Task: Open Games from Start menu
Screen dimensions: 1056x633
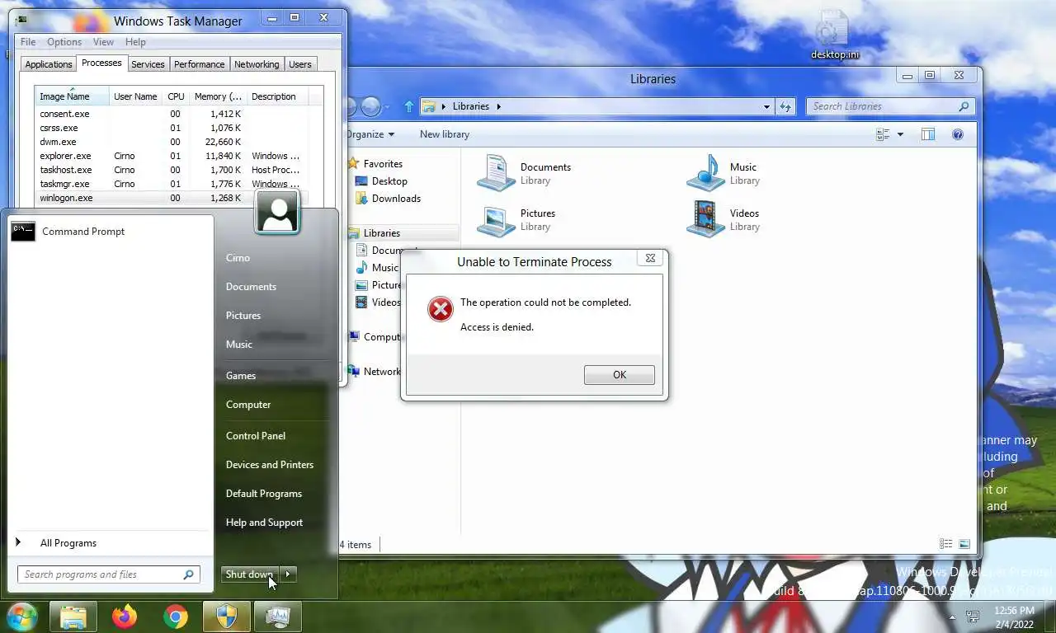Action: click(x=241, y=376)
